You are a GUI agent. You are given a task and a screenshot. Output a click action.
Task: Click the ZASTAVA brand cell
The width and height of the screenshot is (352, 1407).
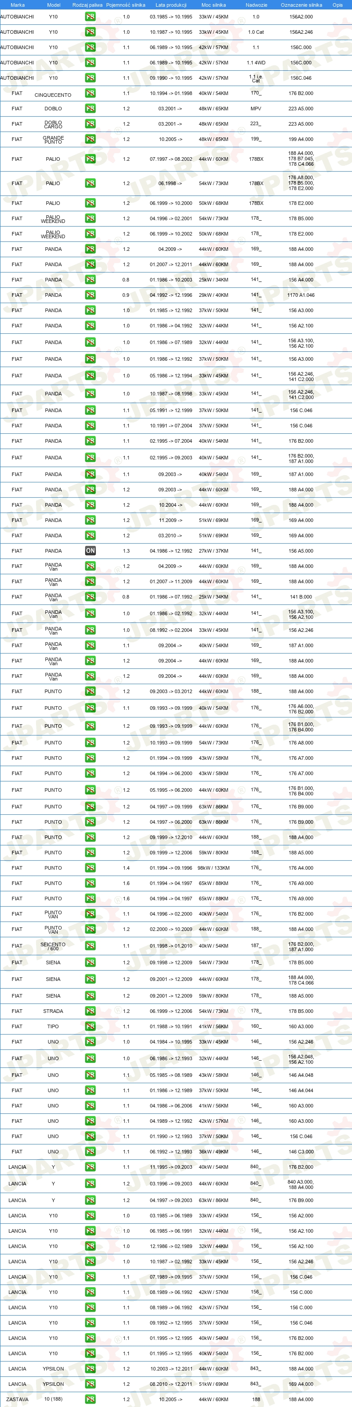pos(18,1399)
